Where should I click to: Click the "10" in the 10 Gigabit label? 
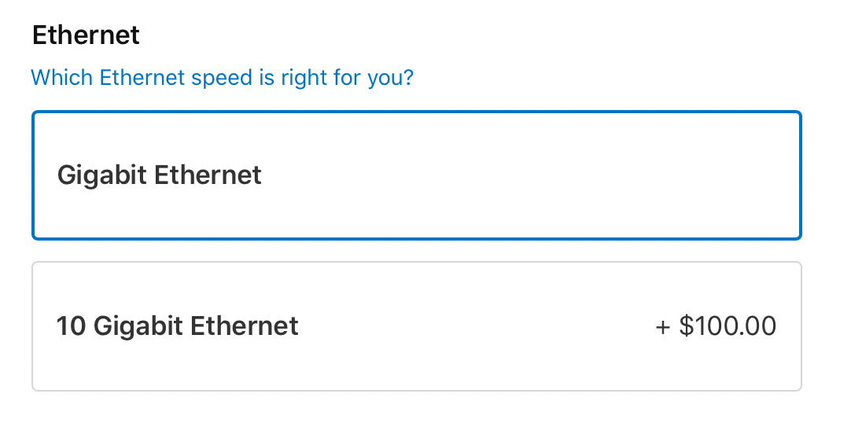point(71,326)
